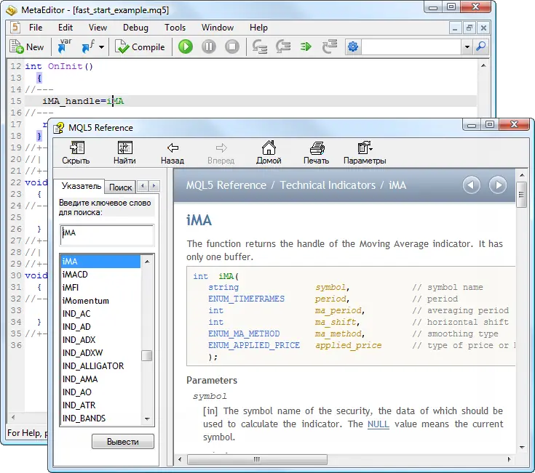
Task: Click the NULL hyperlink in the symbol description
Action: (378, 424)
